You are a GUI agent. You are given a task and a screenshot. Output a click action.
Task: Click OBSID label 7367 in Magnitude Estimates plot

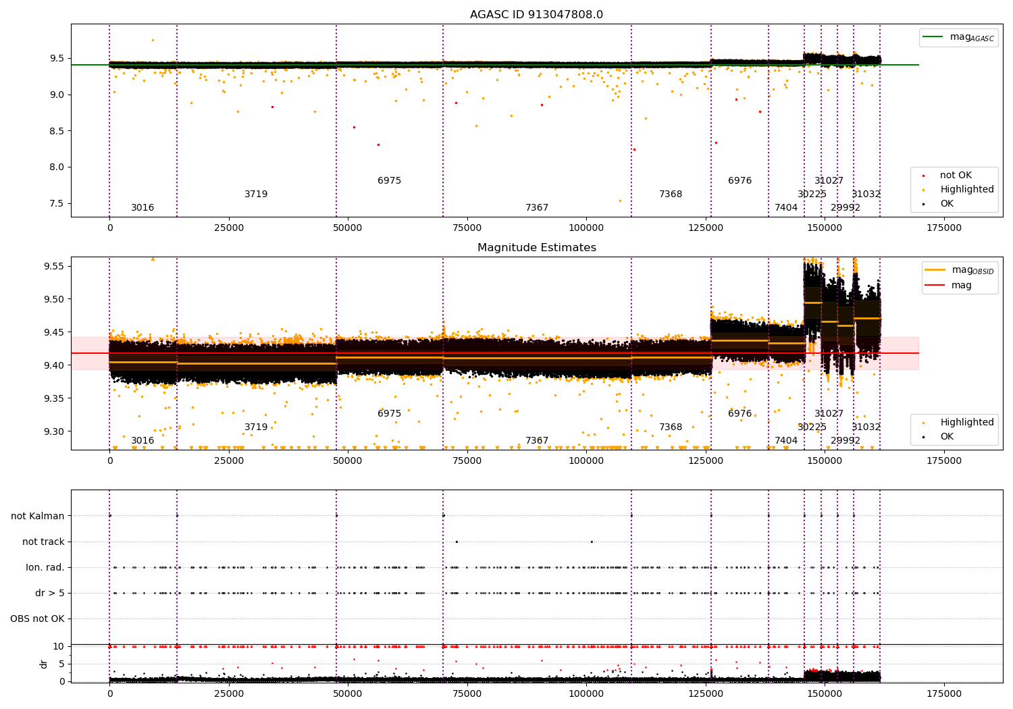point(537,441)
